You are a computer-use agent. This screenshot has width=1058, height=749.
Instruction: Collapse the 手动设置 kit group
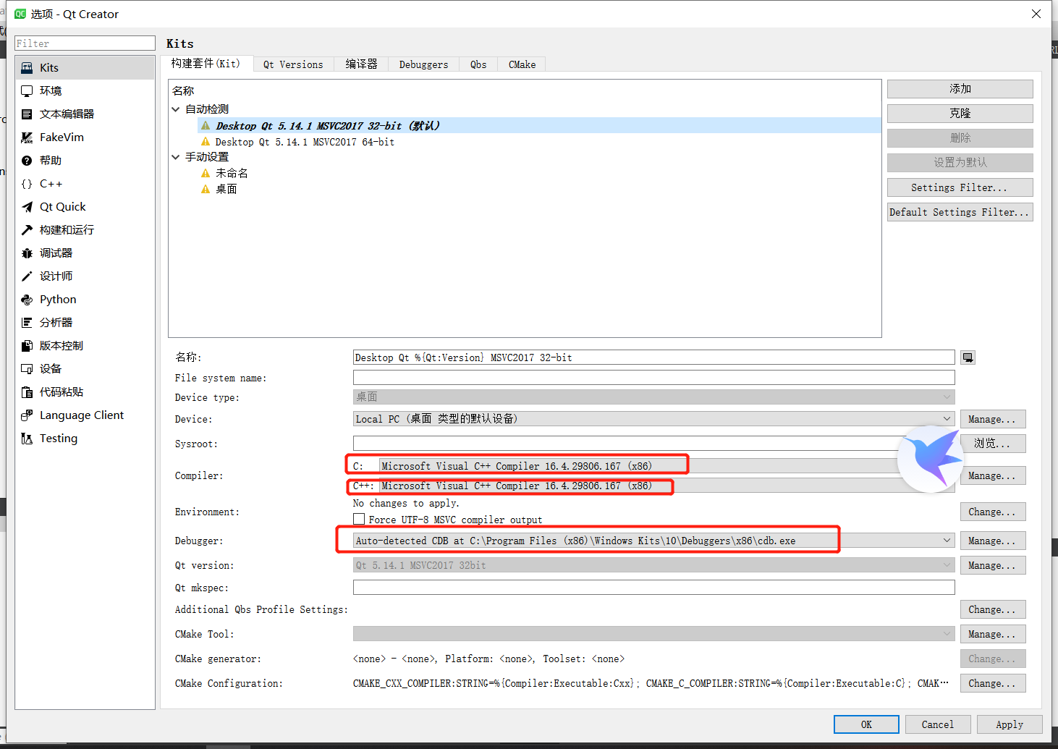tap(176, 157)
